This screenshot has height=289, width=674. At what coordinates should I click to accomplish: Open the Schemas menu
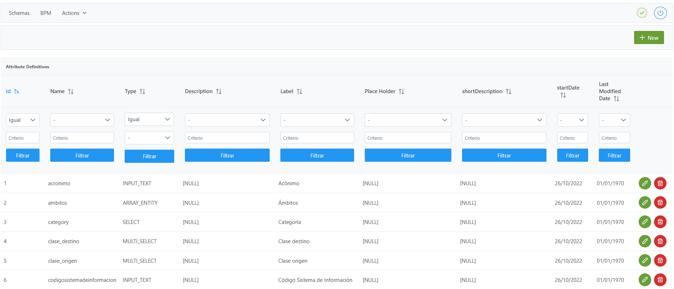click(19, 13)
